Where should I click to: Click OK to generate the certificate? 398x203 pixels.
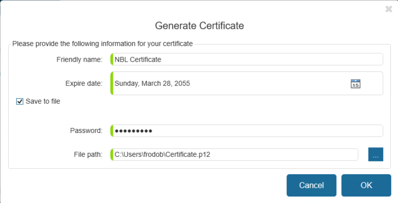click(366, 185)
